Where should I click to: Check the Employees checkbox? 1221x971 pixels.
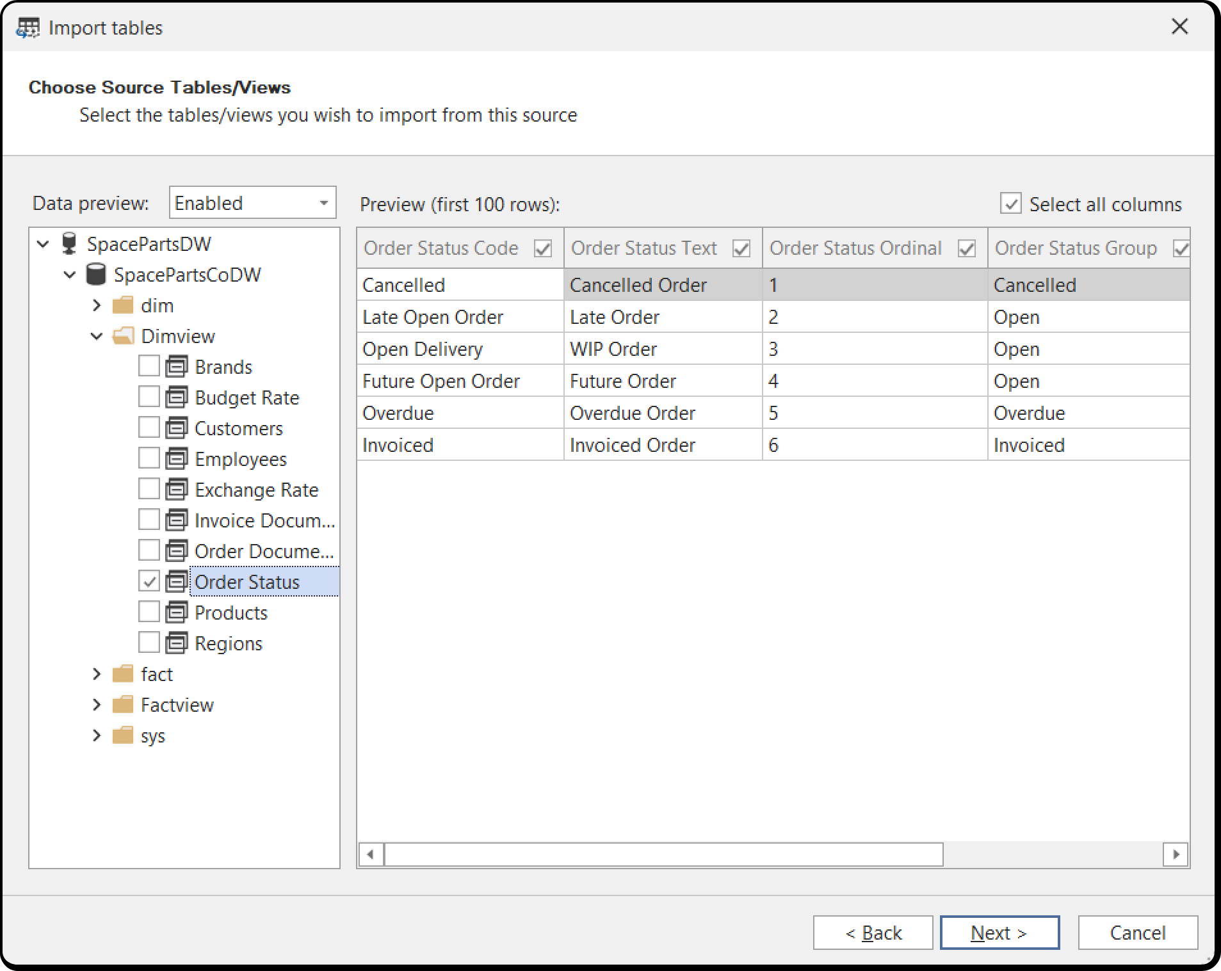click(149, 458)
